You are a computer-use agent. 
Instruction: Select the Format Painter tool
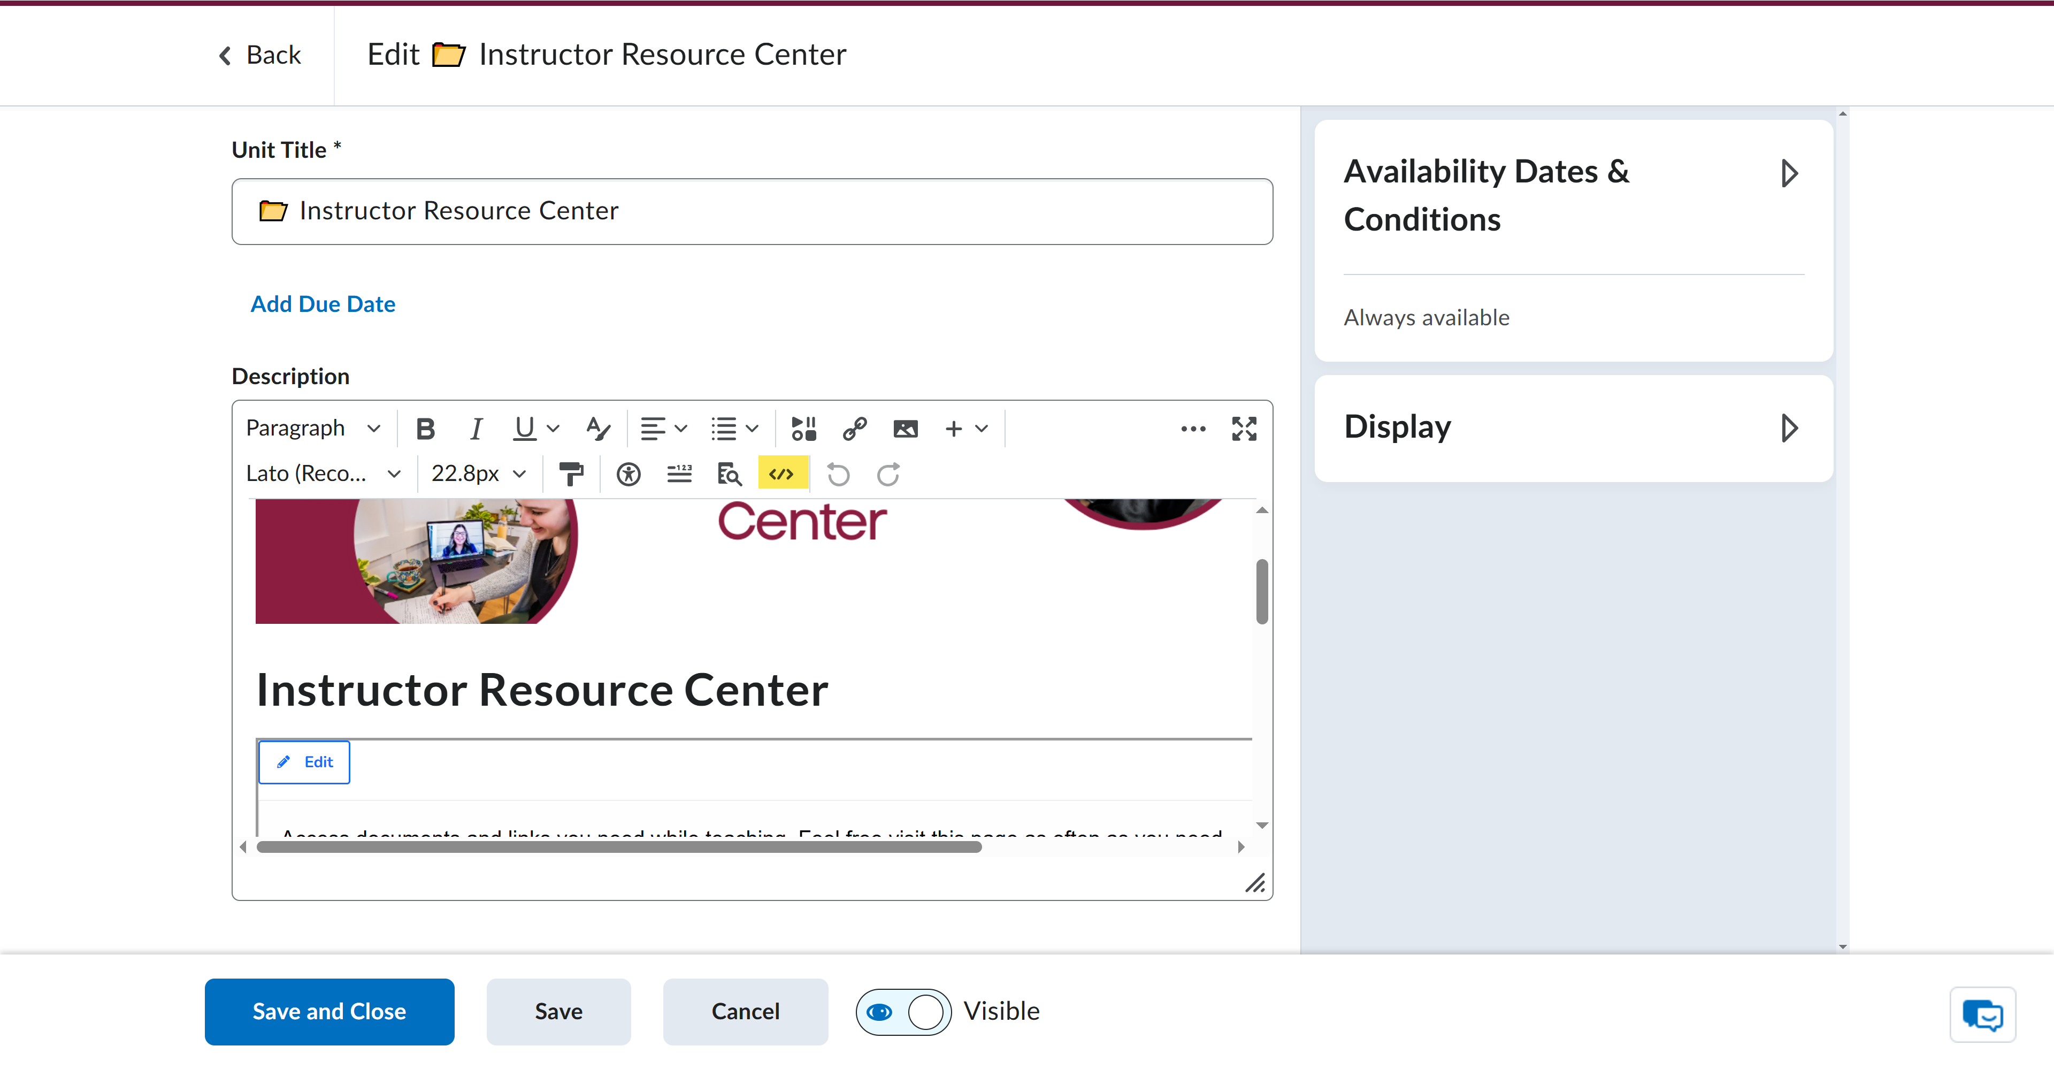(x=571, y=475)
